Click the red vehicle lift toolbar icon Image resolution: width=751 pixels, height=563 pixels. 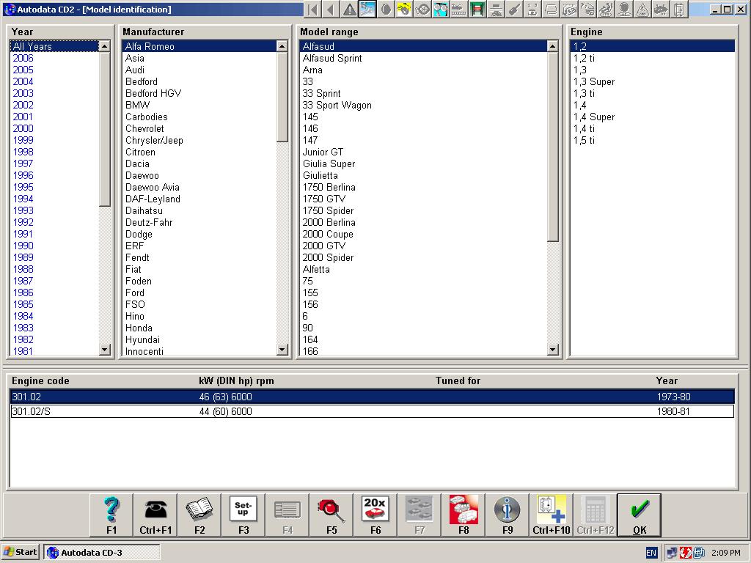477,9
